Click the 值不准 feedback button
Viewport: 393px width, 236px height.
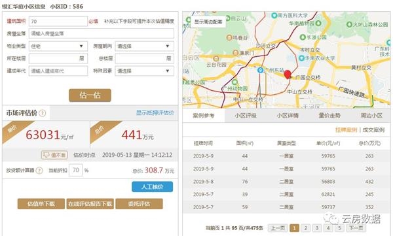point(54,155)
